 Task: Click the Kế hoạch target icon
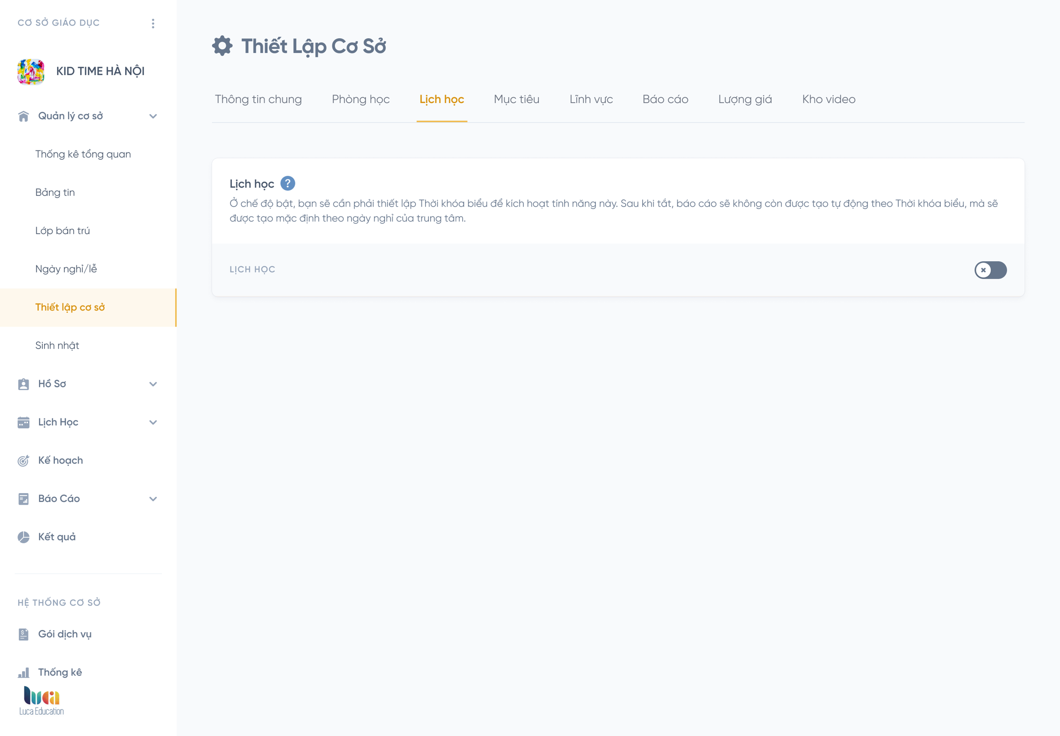(23, 460)
